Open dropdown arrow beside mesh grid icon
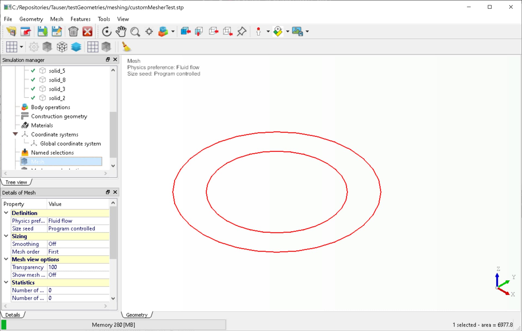This screenshot has width=522, height=331. point(21,47)
